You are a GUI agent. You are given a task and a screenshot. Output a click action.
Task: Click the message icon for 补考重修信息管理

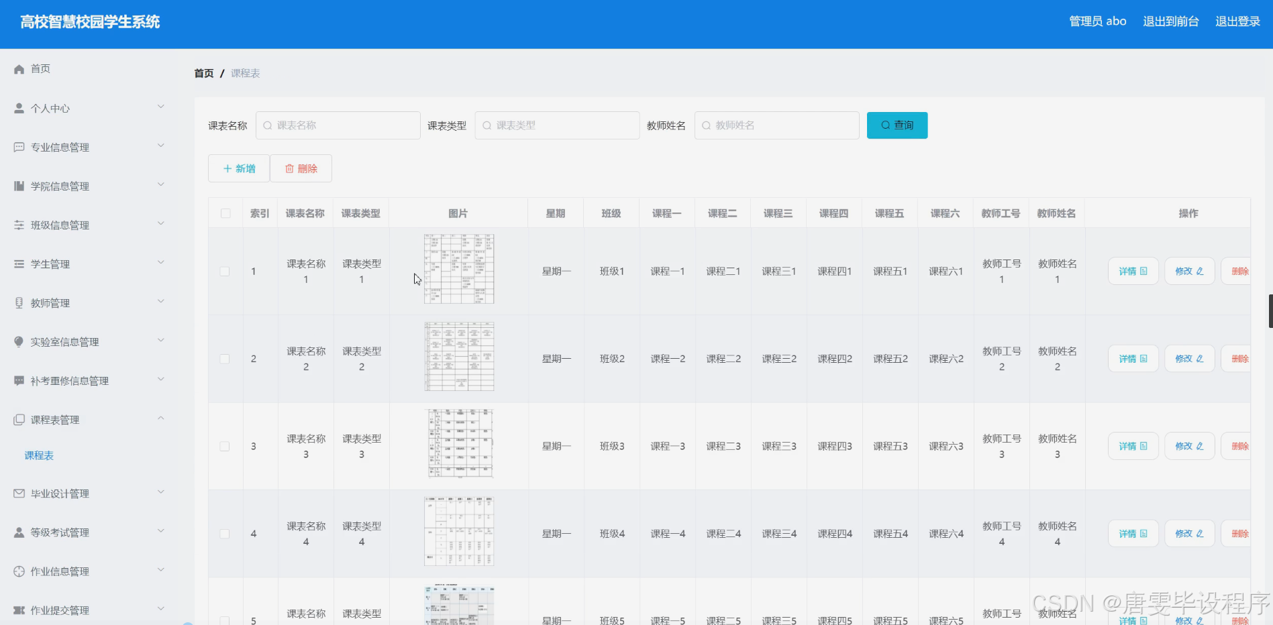pos(19,380)
